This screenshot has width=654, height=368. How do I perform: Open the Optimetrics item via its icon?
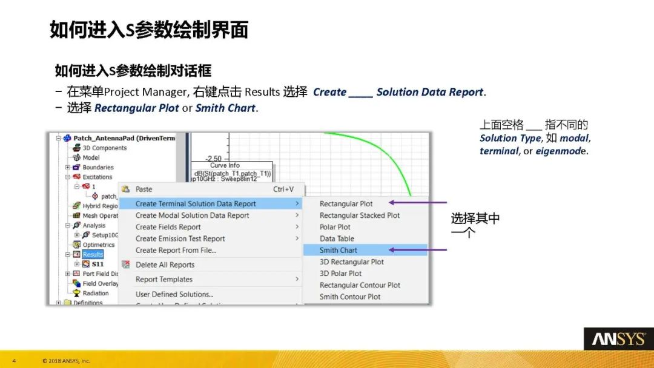click(76, 245)
